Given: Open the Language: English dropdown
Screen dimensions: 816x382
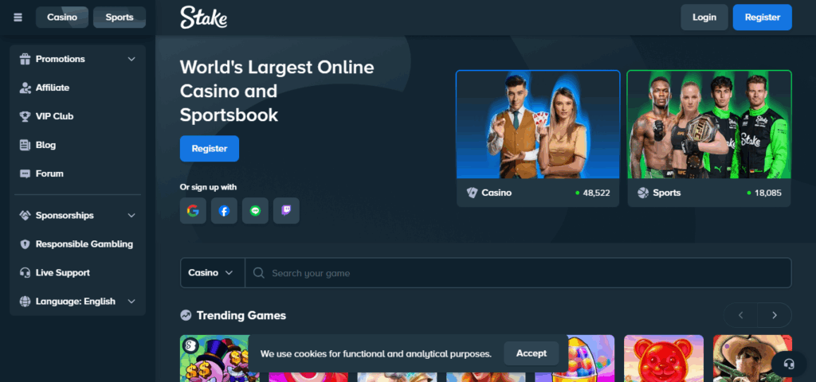Looking at the screenshot, I should tap(77, 302).
